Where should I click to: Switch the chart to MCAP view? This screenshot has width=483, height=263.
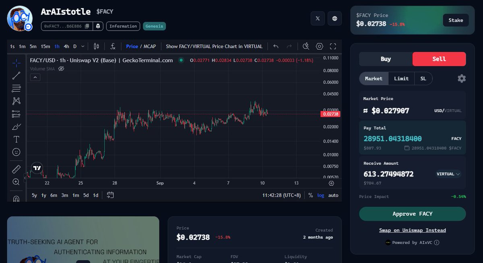[149, 46]
